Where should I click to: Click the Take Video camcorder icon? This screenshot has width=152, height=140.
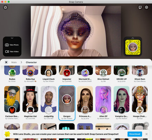click(x=7, y=51)
